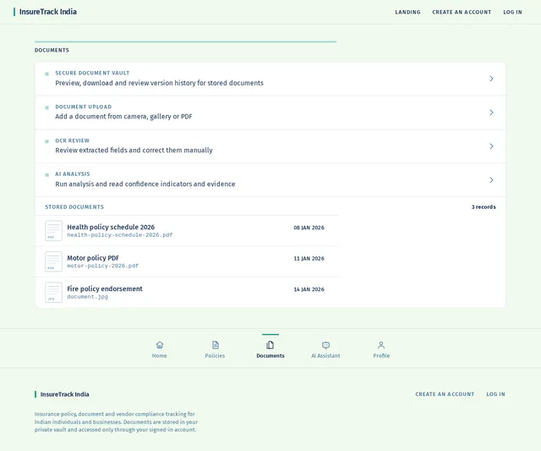The width and height of the screenshot is (541, 451).
Task: Expand the OCR Review chevron
Action: pyautogui.click(x=491, y=146)
